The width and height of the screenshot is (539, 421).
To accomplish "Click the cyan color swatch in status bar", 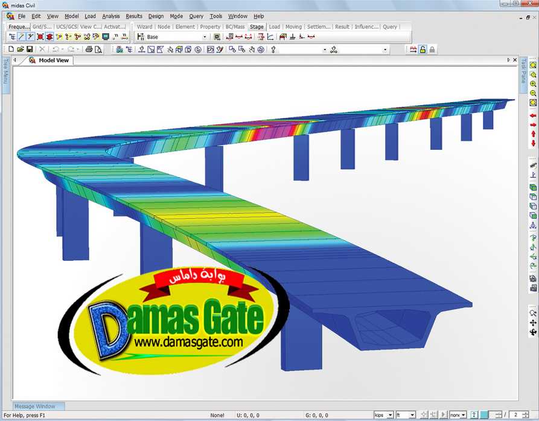I will [x=484, y=415].
